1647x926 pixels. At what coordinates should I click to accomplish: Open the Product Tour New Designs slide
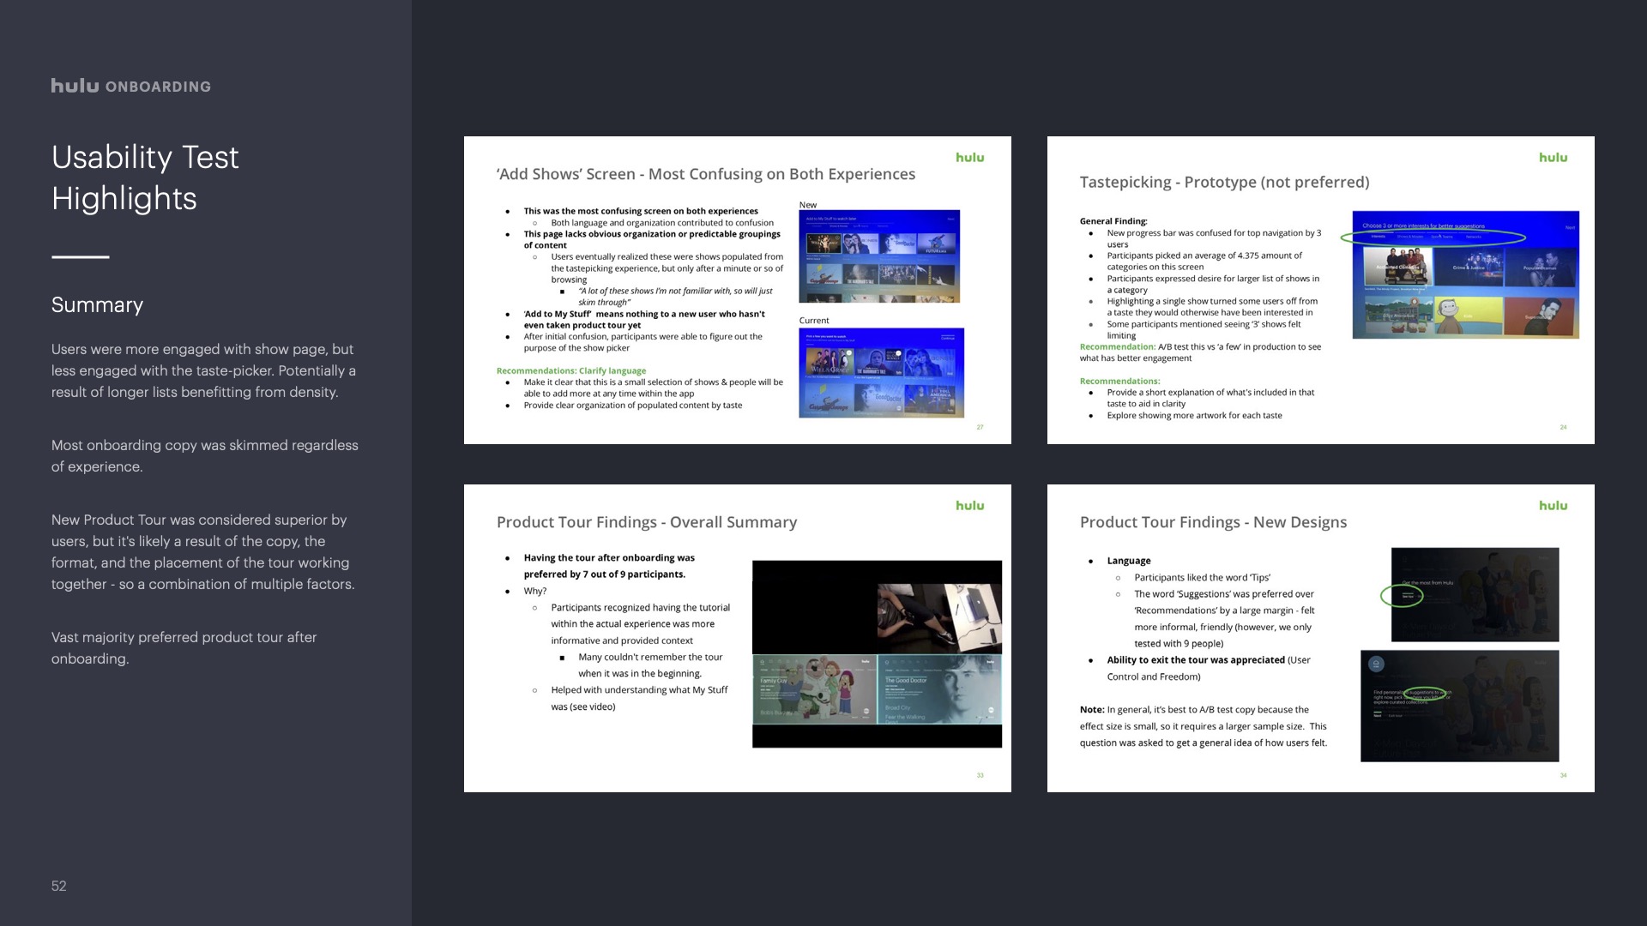1320,638
